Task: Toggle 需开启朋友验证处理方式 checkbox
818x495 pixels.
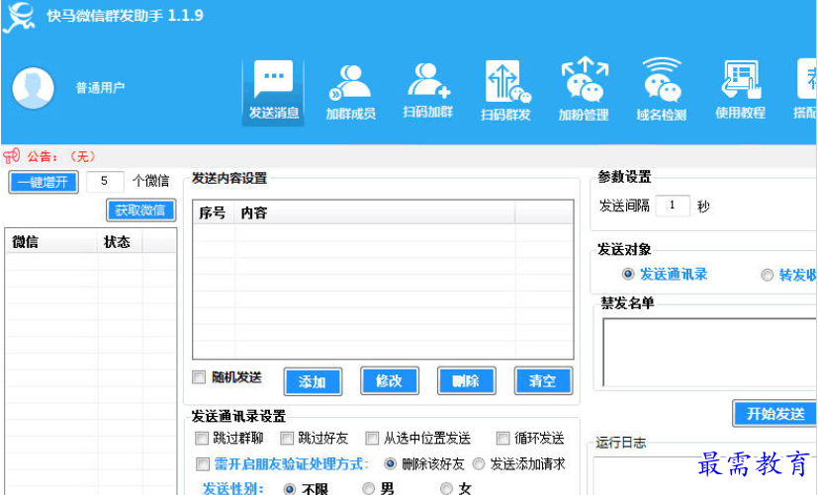Action: click(203, 463)
